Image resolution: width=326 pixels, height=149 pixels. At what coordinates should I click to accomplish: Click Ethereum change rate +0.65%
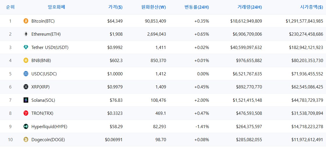click(202, 34)
